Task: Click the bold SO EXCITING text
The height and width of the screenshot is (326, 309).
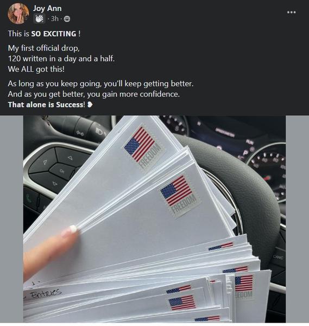Action: coord(54,34)
